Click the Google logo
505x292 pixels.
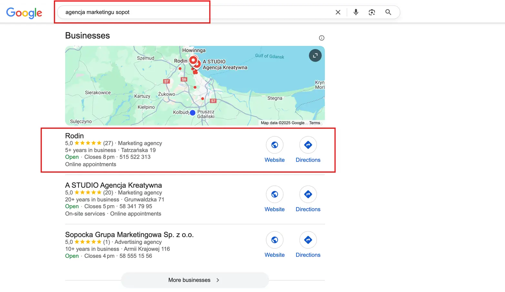24,13
